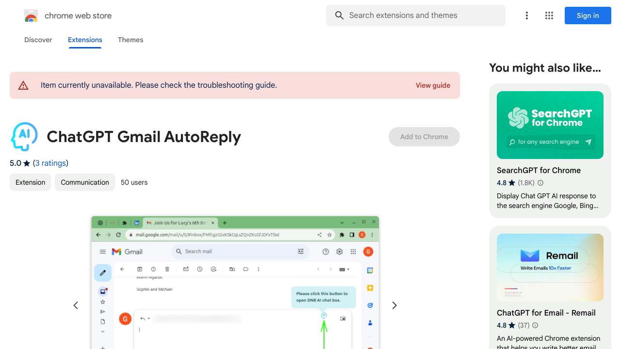Click the 50 users text

[x=134, y=182]
